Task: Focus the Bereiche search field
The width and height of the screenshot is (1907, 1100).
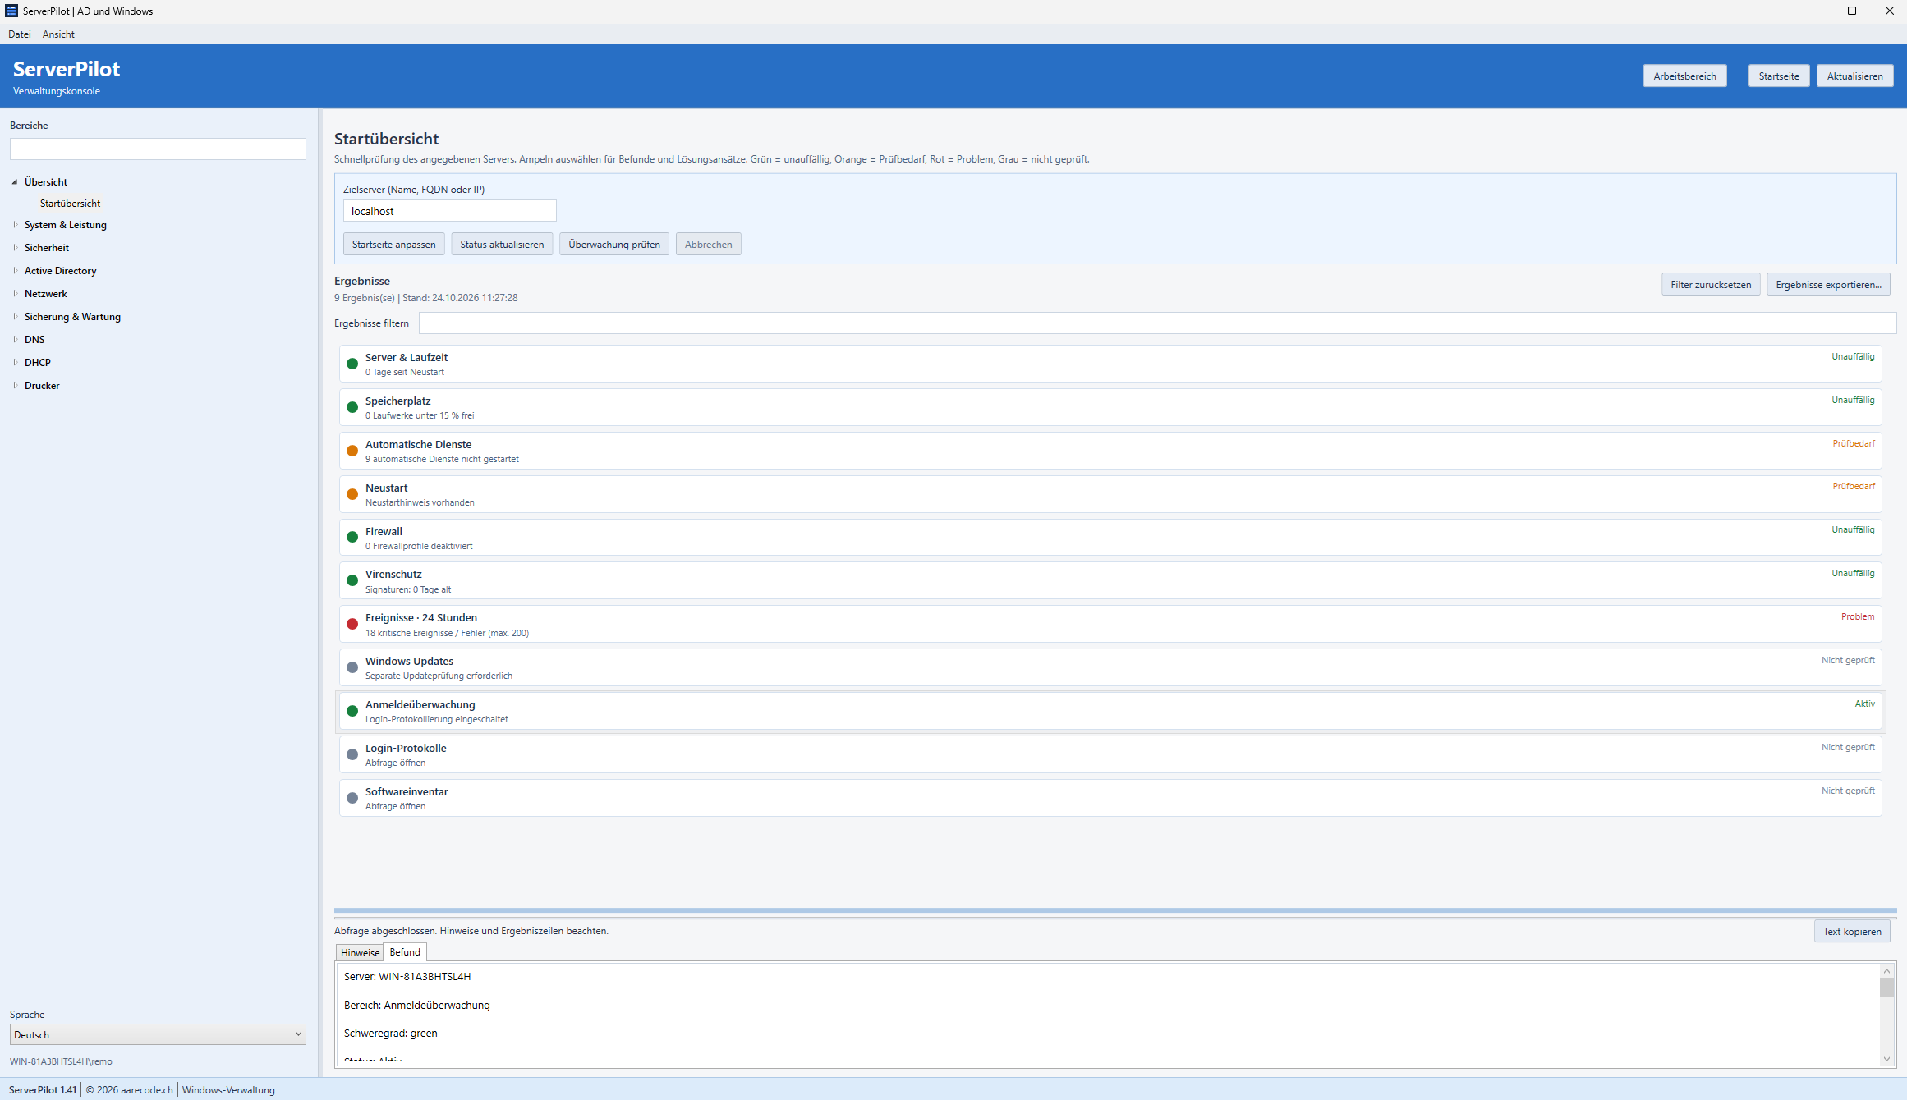Action: [158, 149]
